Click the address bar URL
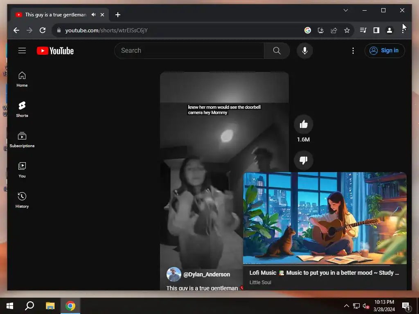 pyautogui.click(x=106, y=30)
